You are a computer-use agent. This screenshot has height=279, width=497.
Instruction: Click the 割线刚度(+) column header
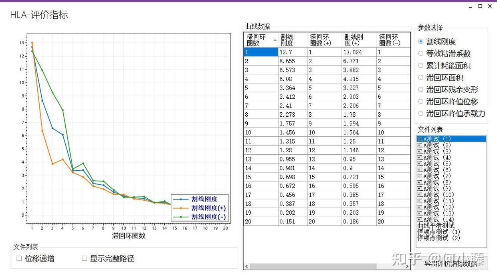359,40
